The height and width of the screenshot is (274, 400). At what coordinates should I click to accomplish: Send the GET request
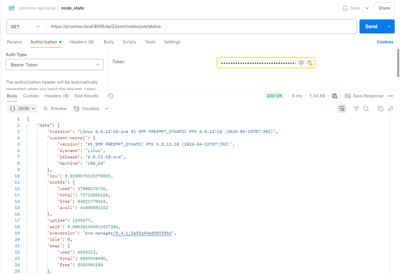click(x=371, y=27)
